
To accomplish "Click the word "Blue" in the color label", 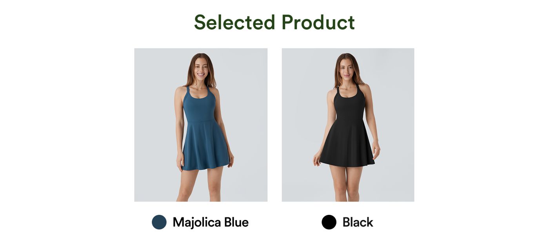I will [x=236, y=222].
